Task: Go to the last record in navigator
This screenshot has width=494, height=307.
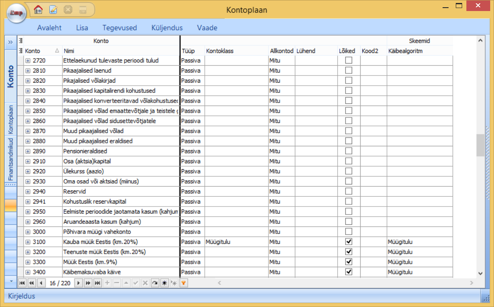Action: click(97, 283)
